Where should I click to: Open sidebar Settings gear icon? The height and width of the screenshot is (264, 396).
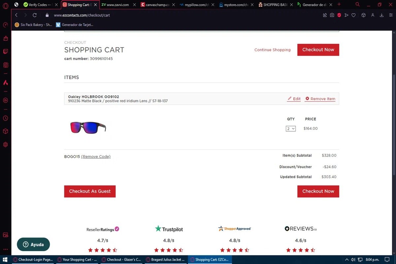(5, 145)
